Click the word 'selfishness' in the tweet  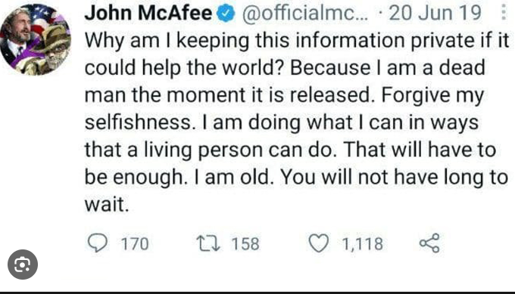(138, 122)
